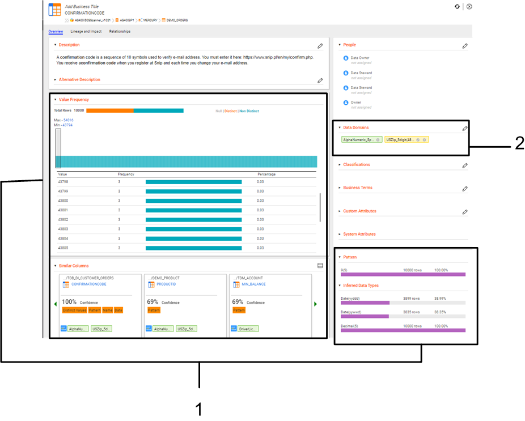Image resolution: width=525 pixels, height=421 pixels.
Task: Click the DriverLic domain tag
Action: pos(248,329)
